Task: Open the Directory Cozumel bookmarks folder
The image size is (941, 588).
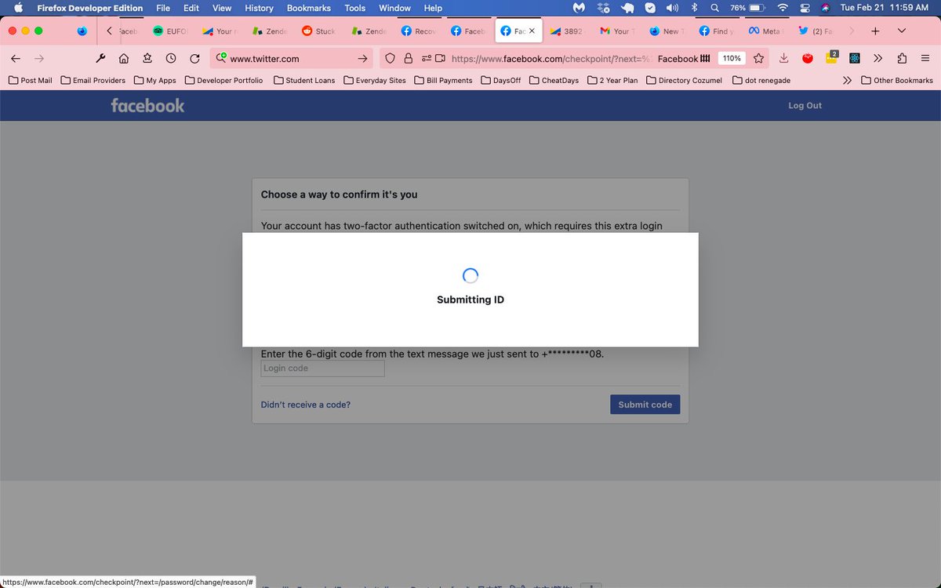Action: coord(684,80)
